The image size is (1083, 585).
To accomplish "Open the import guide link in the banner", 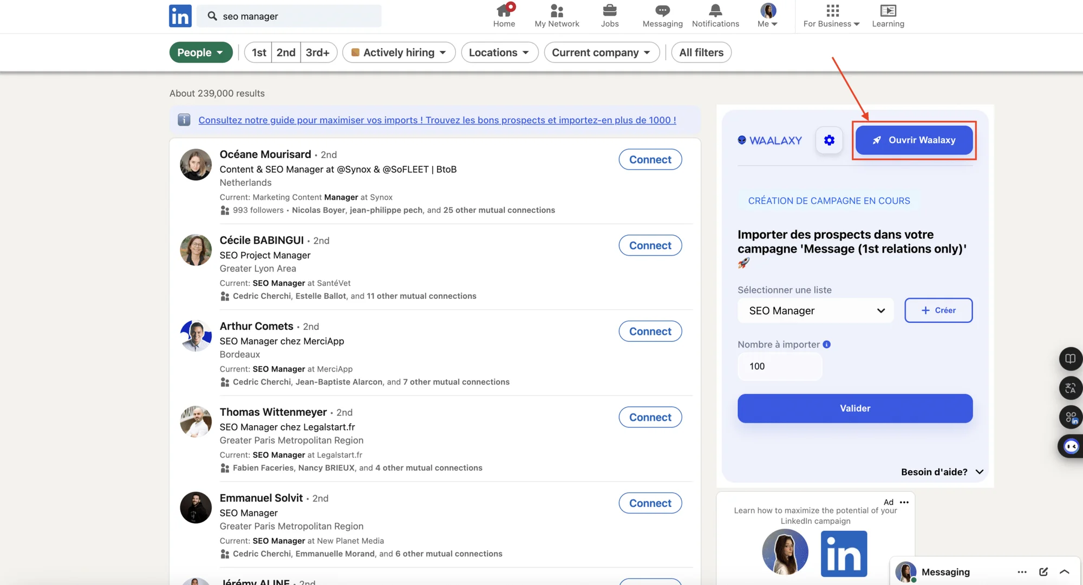I will click(x=437, y=120).
